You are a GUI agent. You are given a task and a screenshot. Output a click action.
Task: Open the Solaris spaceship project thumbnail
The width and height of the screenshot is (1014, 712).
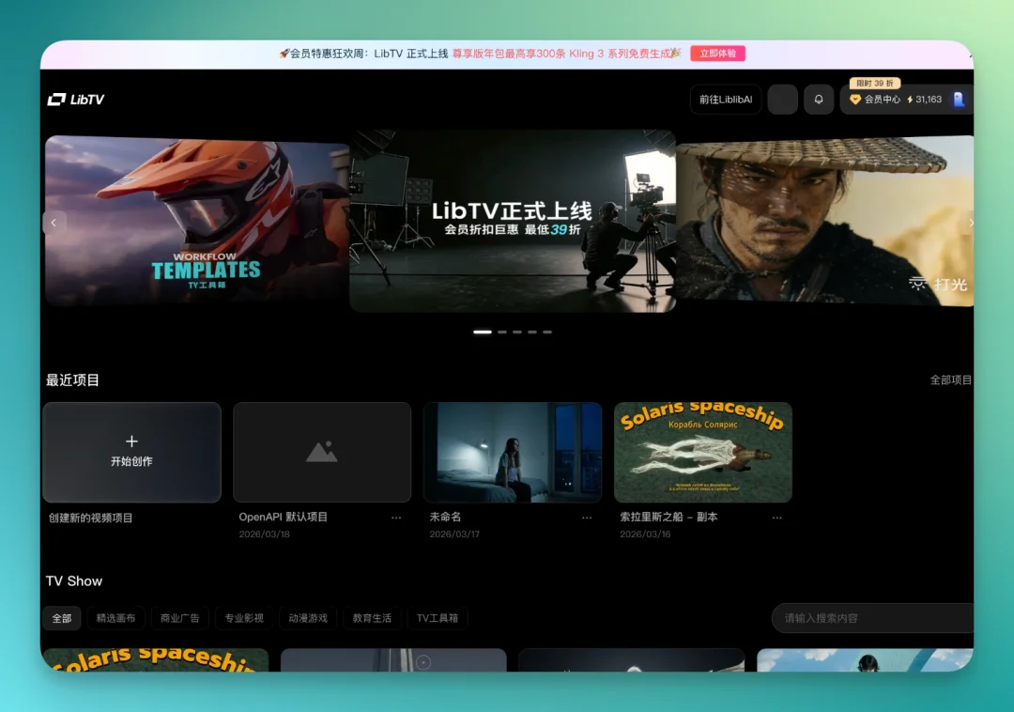tap(702, 452)
